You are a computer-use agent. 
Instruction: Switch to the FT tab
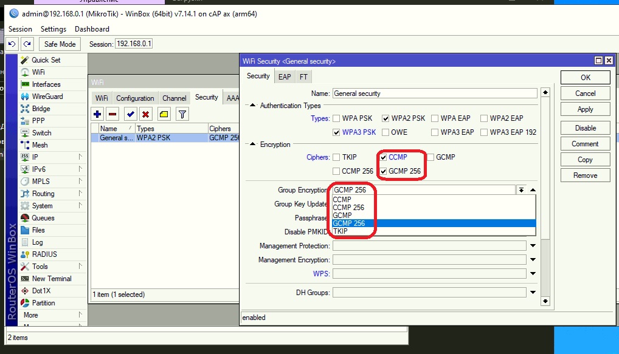coord(303,77)
